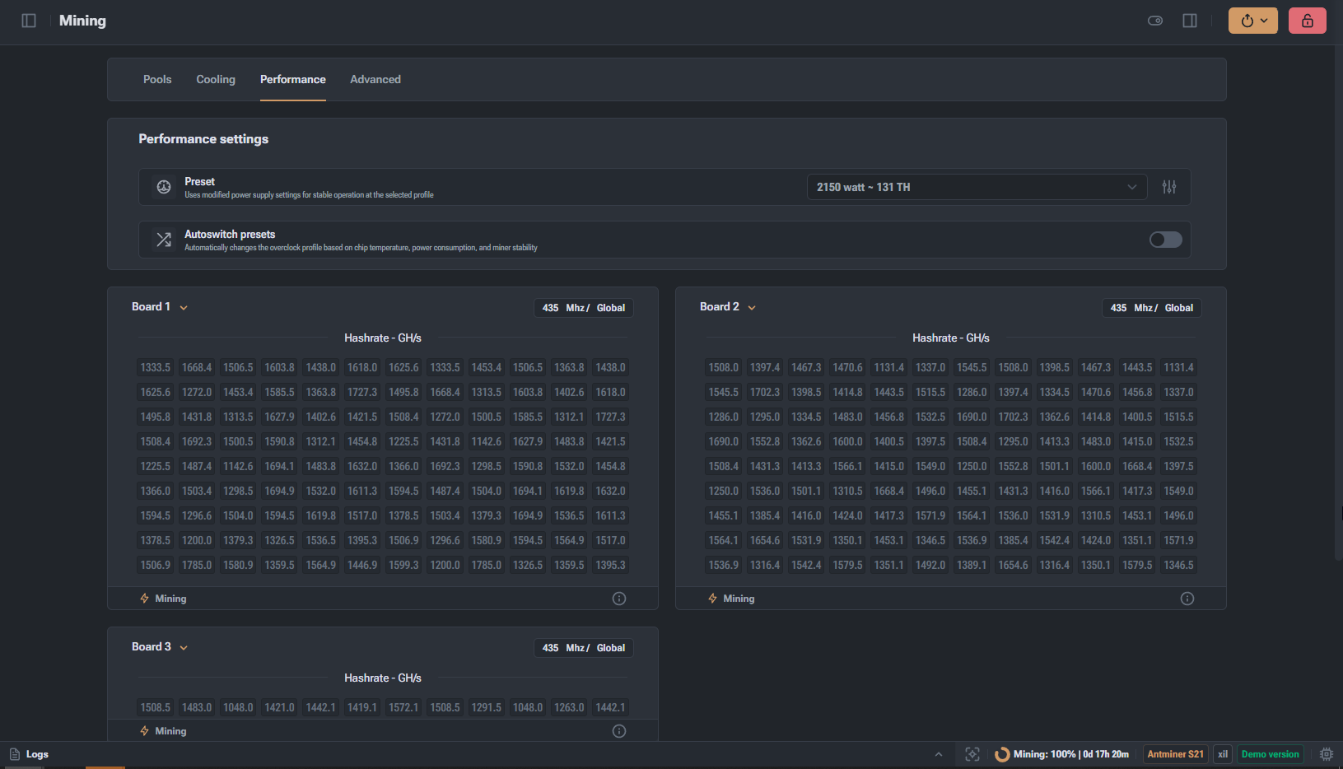Select Board 2 chip value 1668.4 in fifth row
Viewport: 1343px width, 769px height.
[x=1137, y=466]
